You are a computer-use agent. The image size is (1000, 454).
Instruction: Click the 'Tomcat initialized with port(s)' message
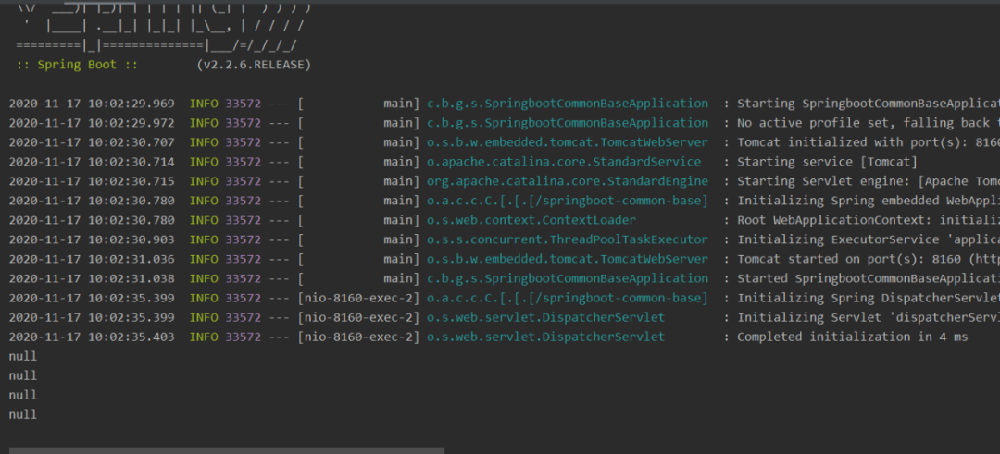click(x=868, y=142)
